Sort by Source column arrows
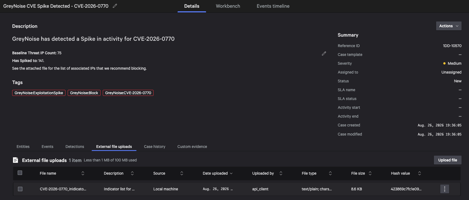This screenshot has width=469, height=200. (182, 173)
